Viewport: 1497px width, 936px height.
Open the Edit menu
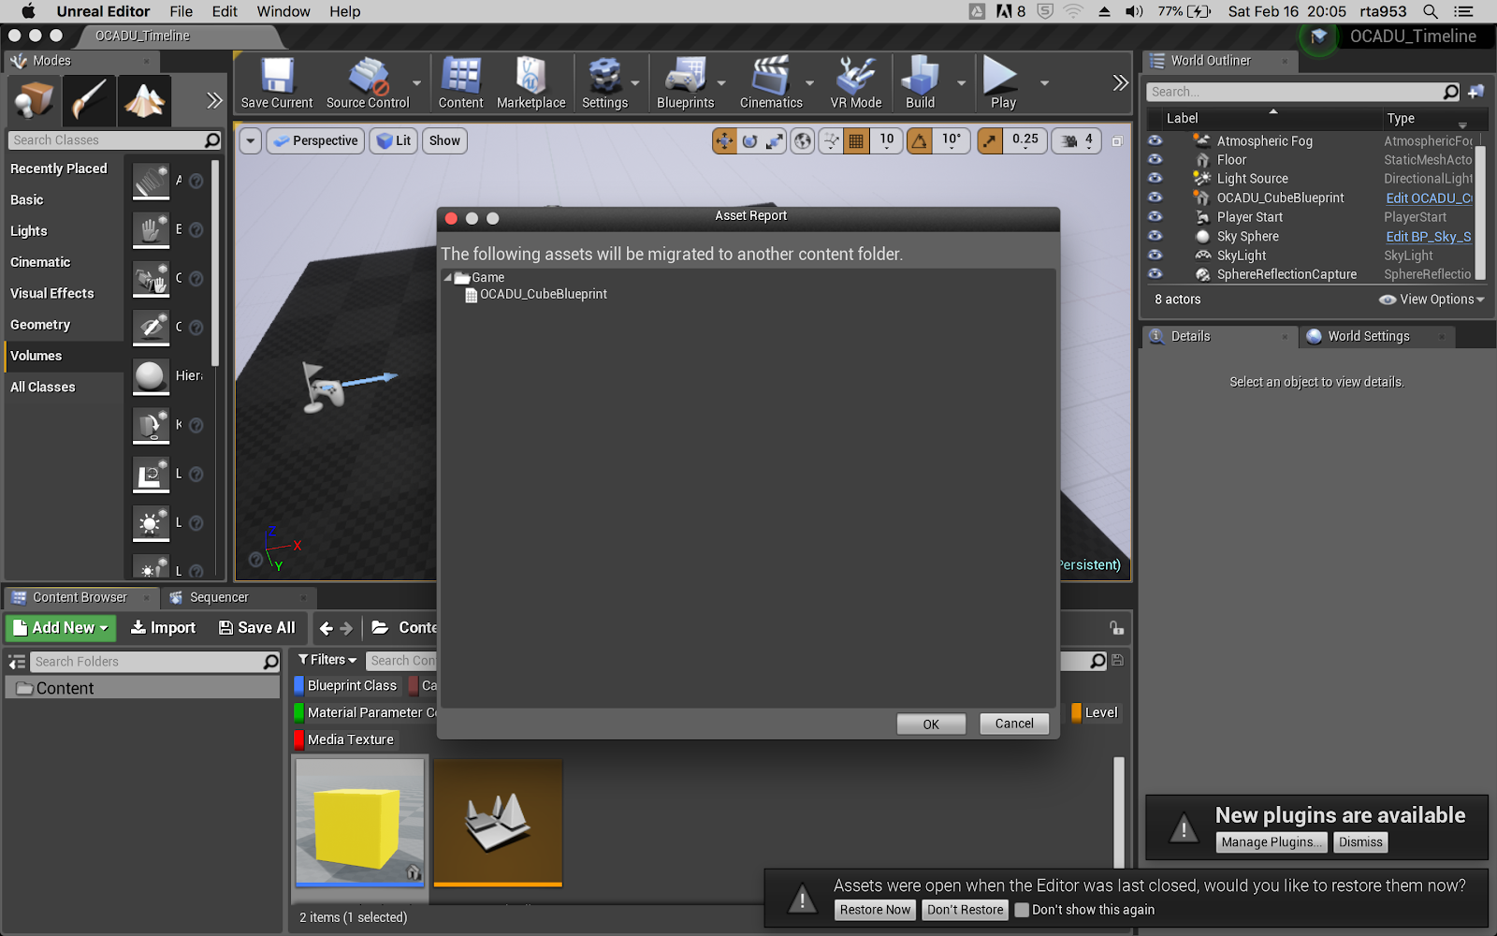coord(225,11)
